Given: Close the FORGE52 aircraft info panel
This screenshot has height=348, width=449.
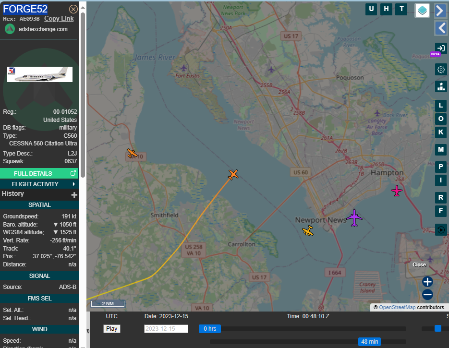Looking at the screenshot, I should (x=73, y=9).
